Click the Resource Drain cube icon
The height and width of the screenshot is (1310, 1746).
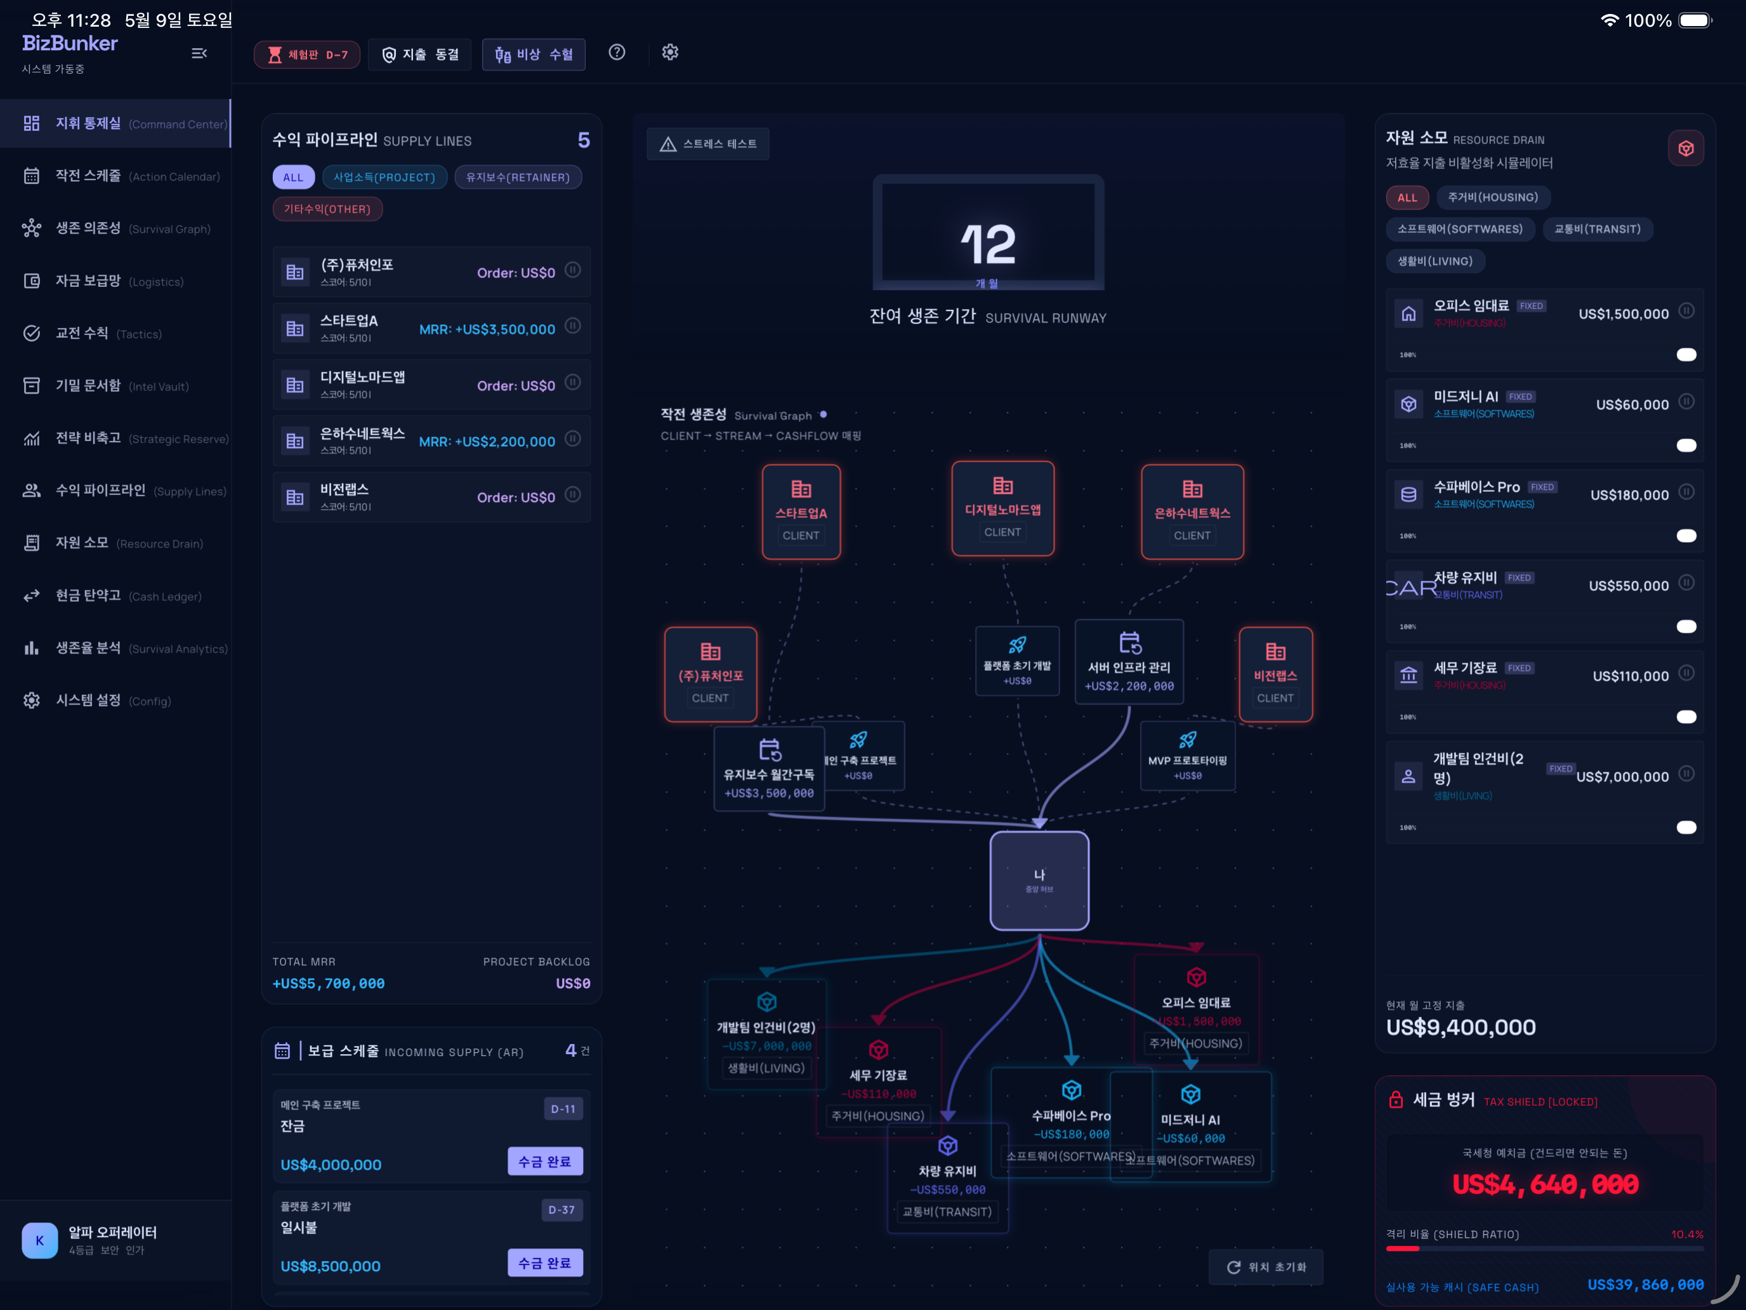(1685, 149)
